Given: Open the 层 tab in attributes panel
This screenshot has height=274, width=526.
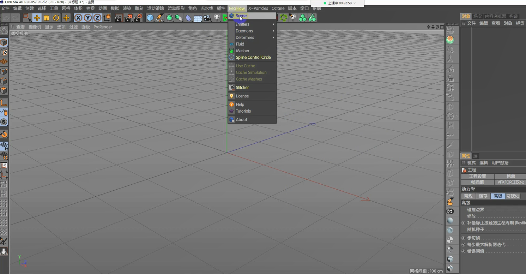Looking at the screenshot, I should 475,156.
